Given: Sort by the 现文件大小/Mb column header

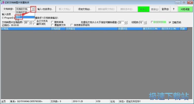Looking at the screenshot, I should [170, 29].
